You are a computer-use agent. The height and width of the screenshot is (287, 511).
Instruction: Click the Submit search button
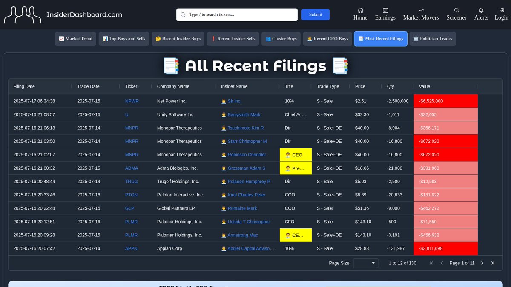[x=316, y=14]
